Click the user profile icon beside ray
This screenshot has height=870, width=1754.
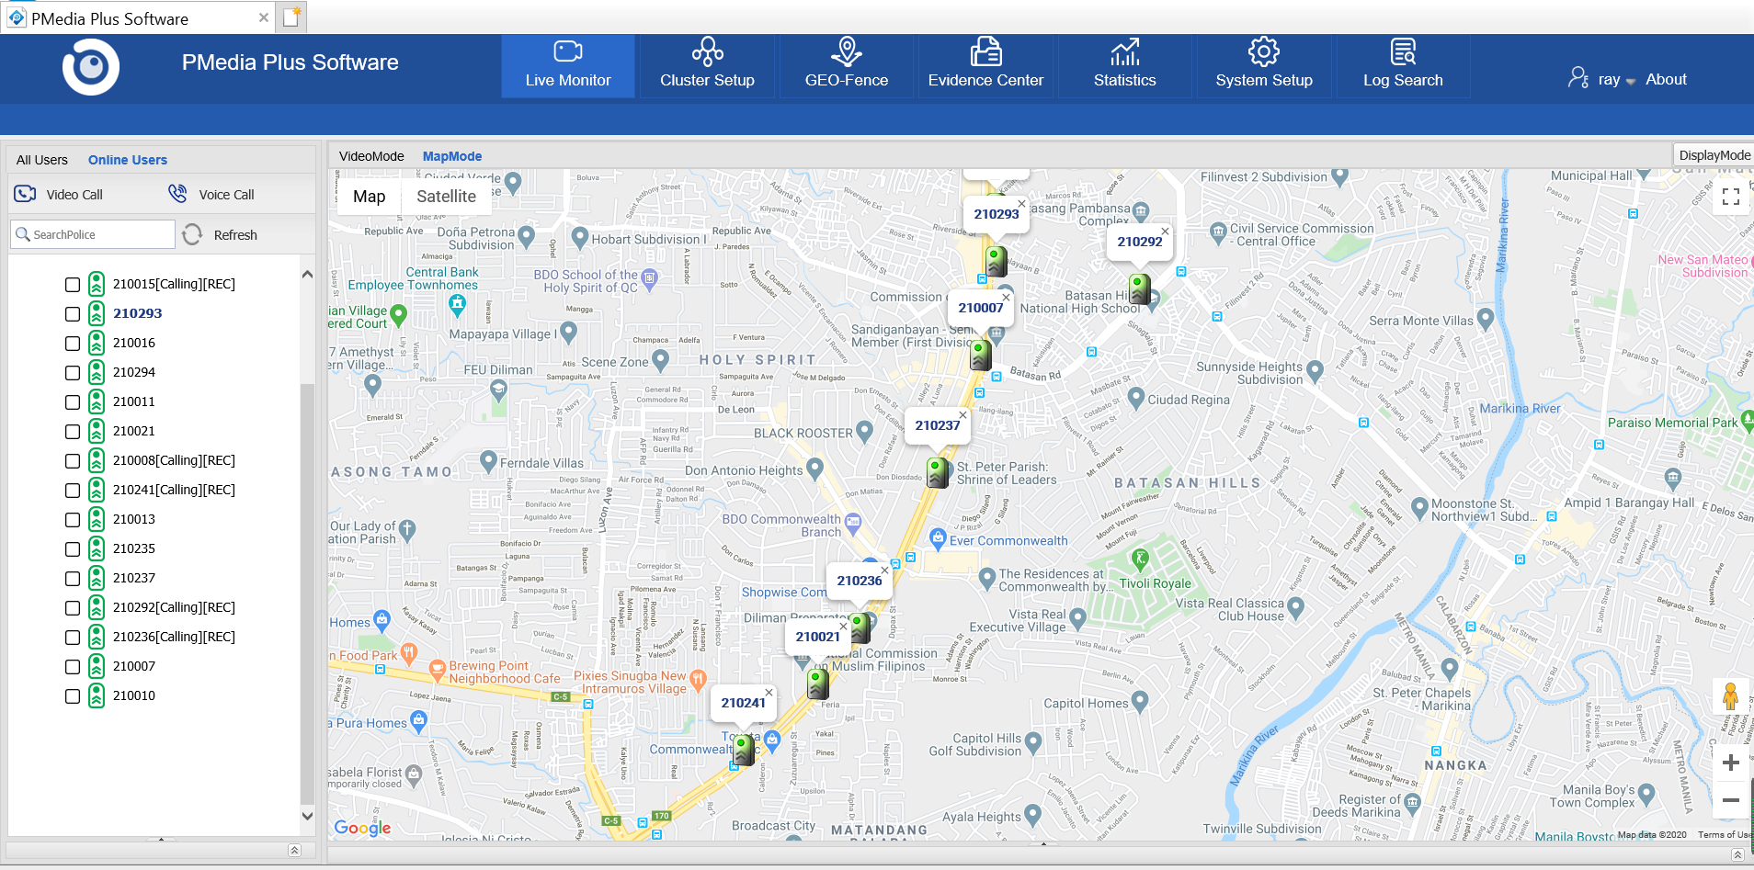point(1578,78)
